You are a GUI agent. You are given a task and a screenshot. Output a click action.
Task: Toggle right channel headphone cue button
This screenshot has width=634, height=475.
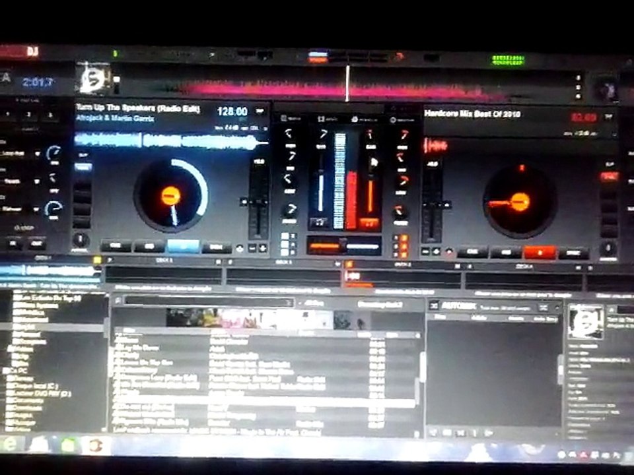(369, 223)
